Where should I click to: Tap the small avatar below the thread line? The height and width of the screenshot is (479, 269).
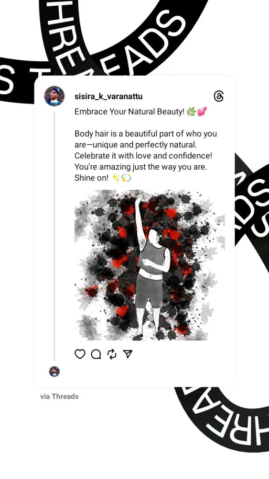click(54, 372)
